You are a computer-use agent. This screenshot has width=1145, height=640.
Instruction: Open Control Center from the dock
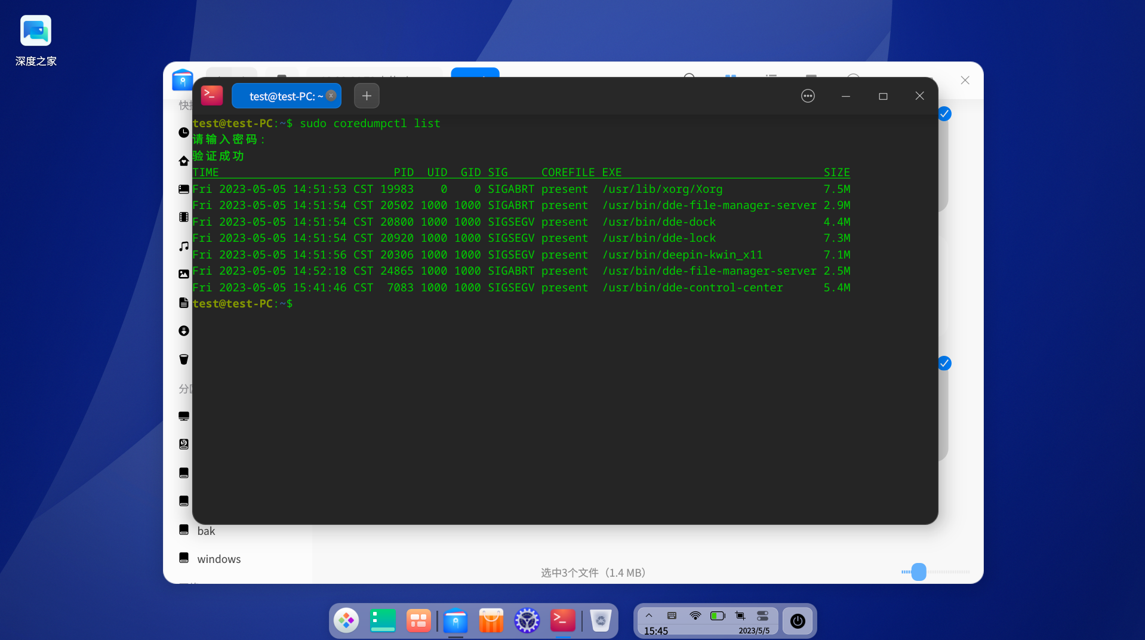(527, 621)
